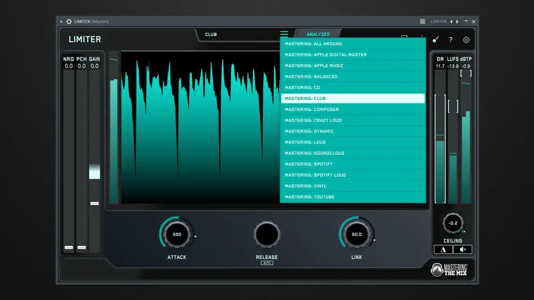Image resolution: width=534 pixels, height=300 pixels.
Task: Click the brush tool icon near help
Action: [x=435, y=40]
